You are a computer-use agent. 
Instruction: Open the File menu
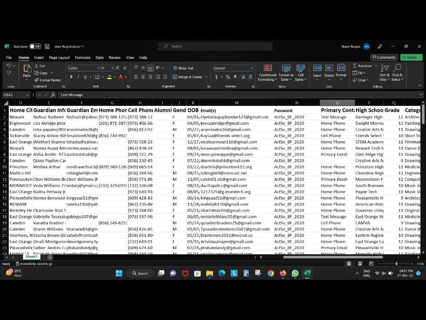pos(9,58)
